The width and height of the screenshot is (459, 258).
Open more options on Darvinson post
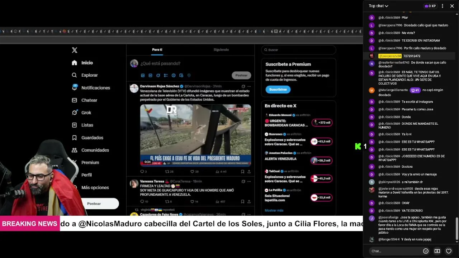point(249,86)
